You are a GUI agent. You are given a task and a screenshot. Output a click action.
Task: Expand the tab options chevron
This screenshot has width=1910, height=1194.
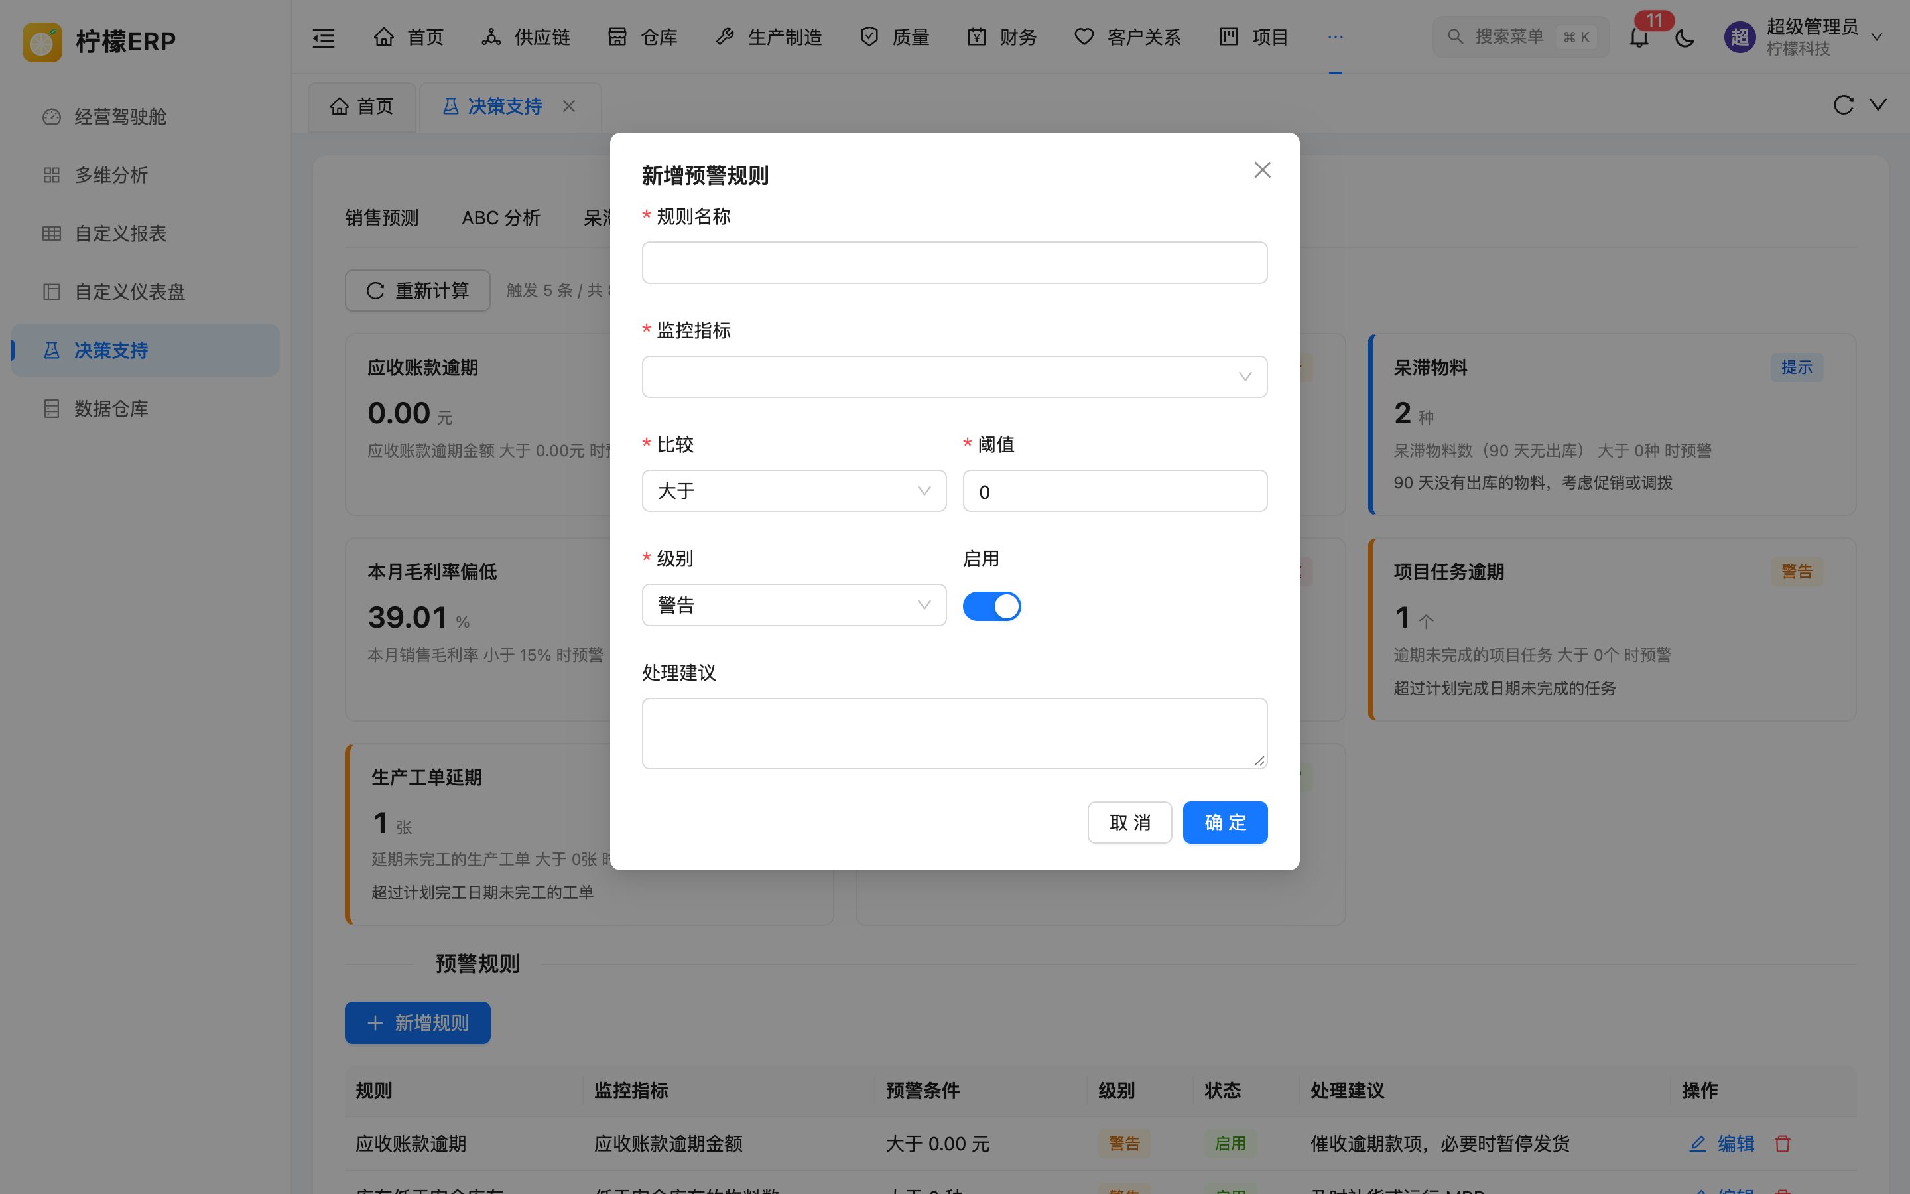1878,105
